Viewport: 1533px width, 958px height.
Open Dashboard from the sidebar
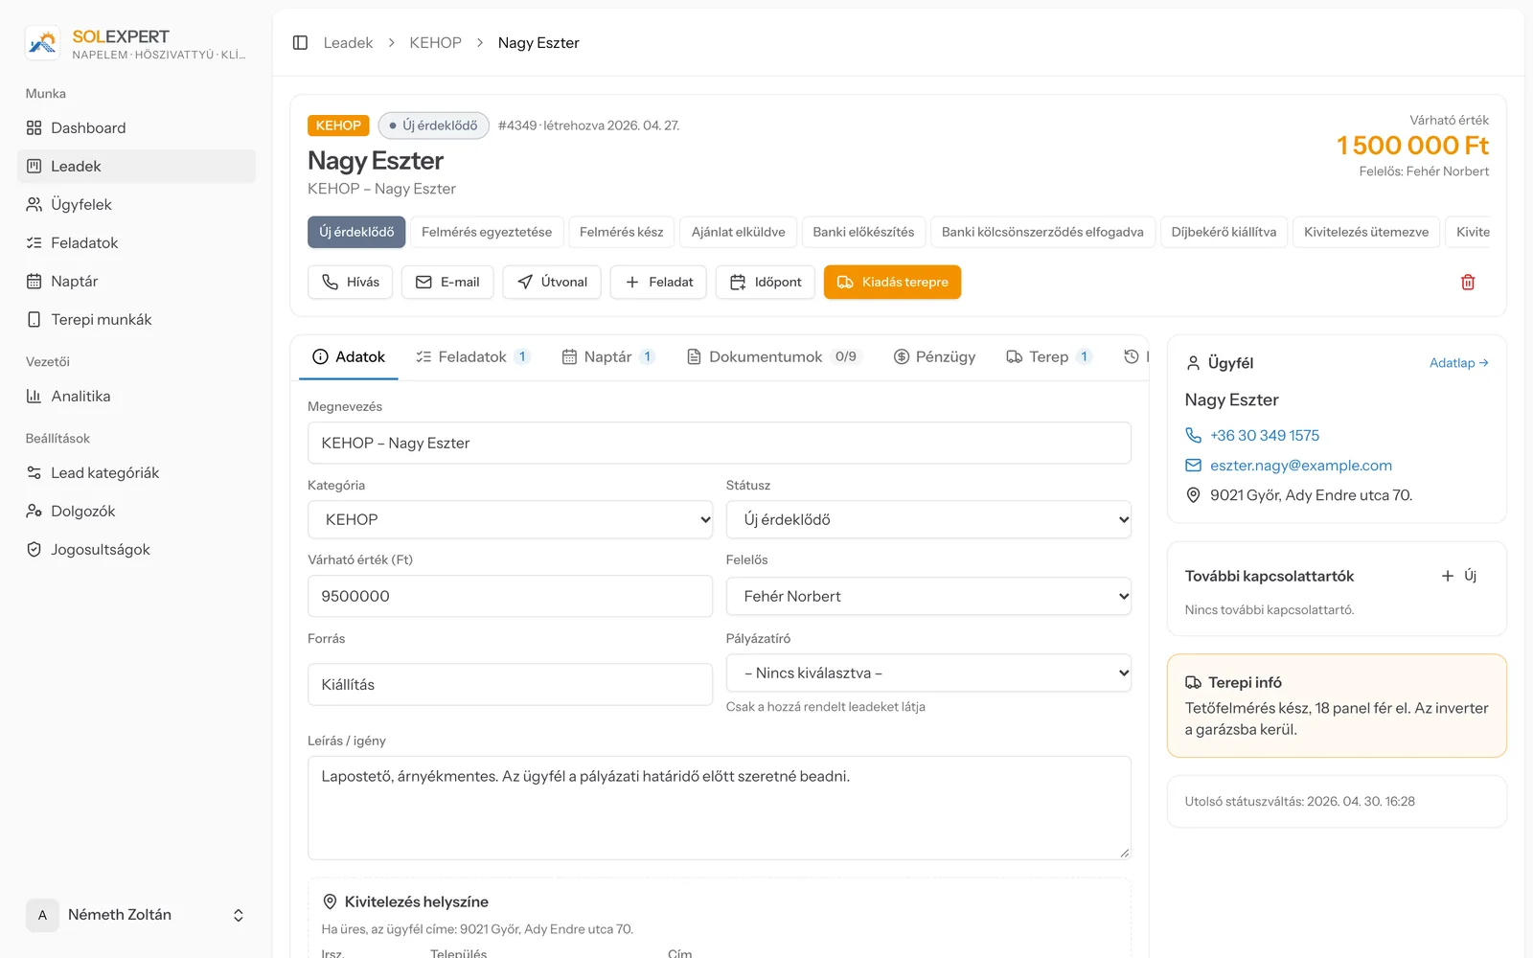[x=136, y=127]
